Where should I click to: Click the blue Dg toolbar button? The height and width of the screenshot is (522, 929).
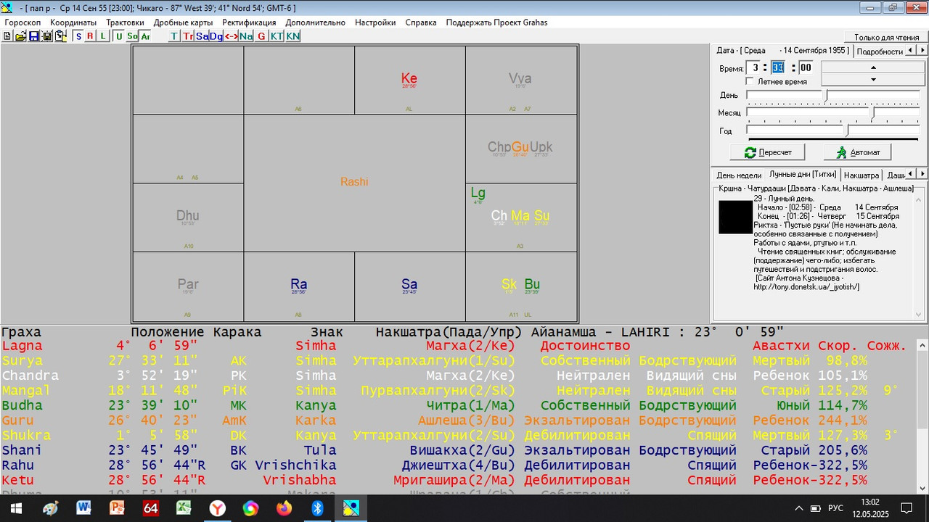point(216,36)
